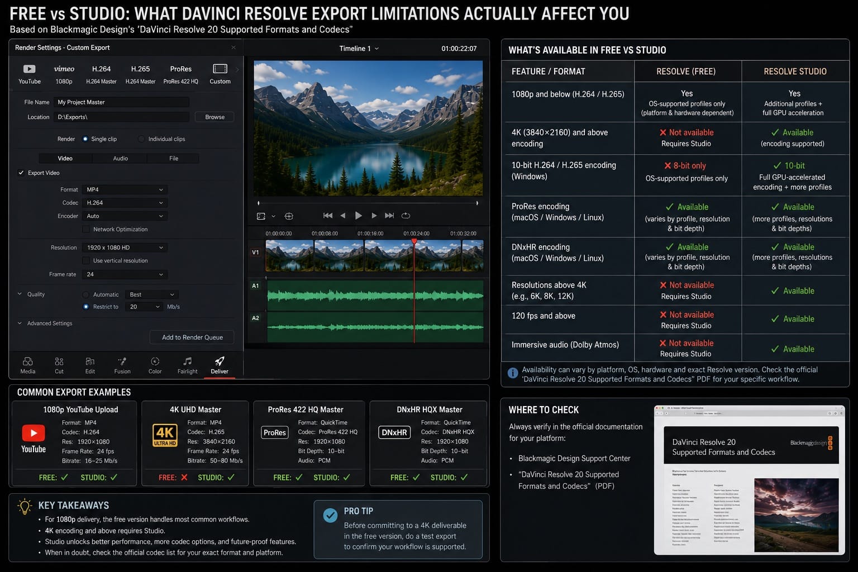Pick the H.264 Master preset
Image resolution: width=858 pixels, height=572 pixels.
101,74
